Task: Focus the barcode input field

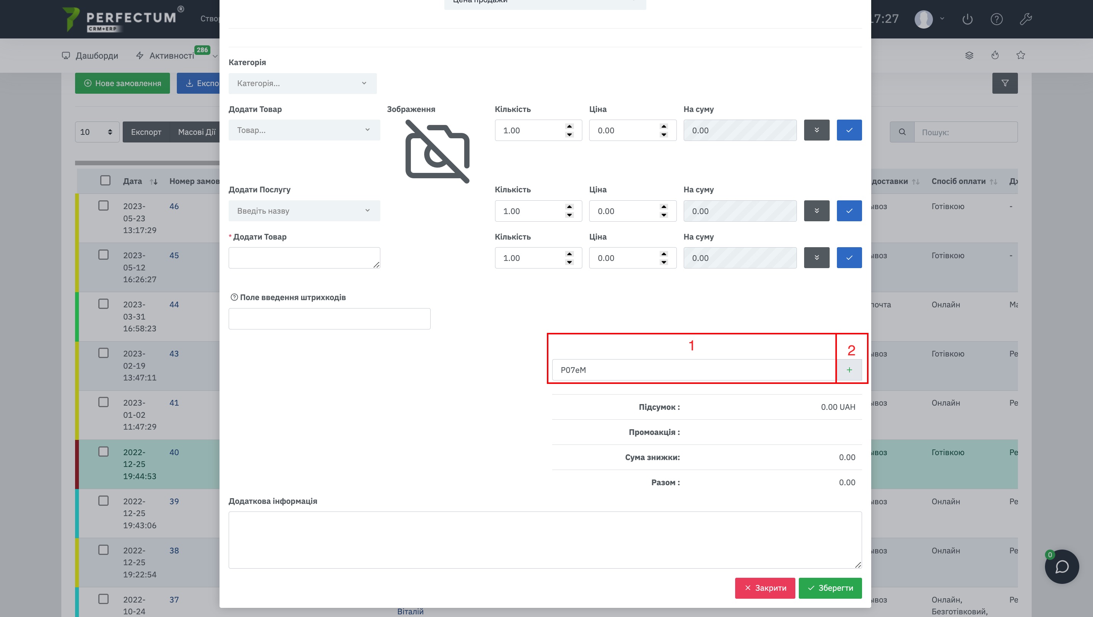Action: click(x=329, y=318)
